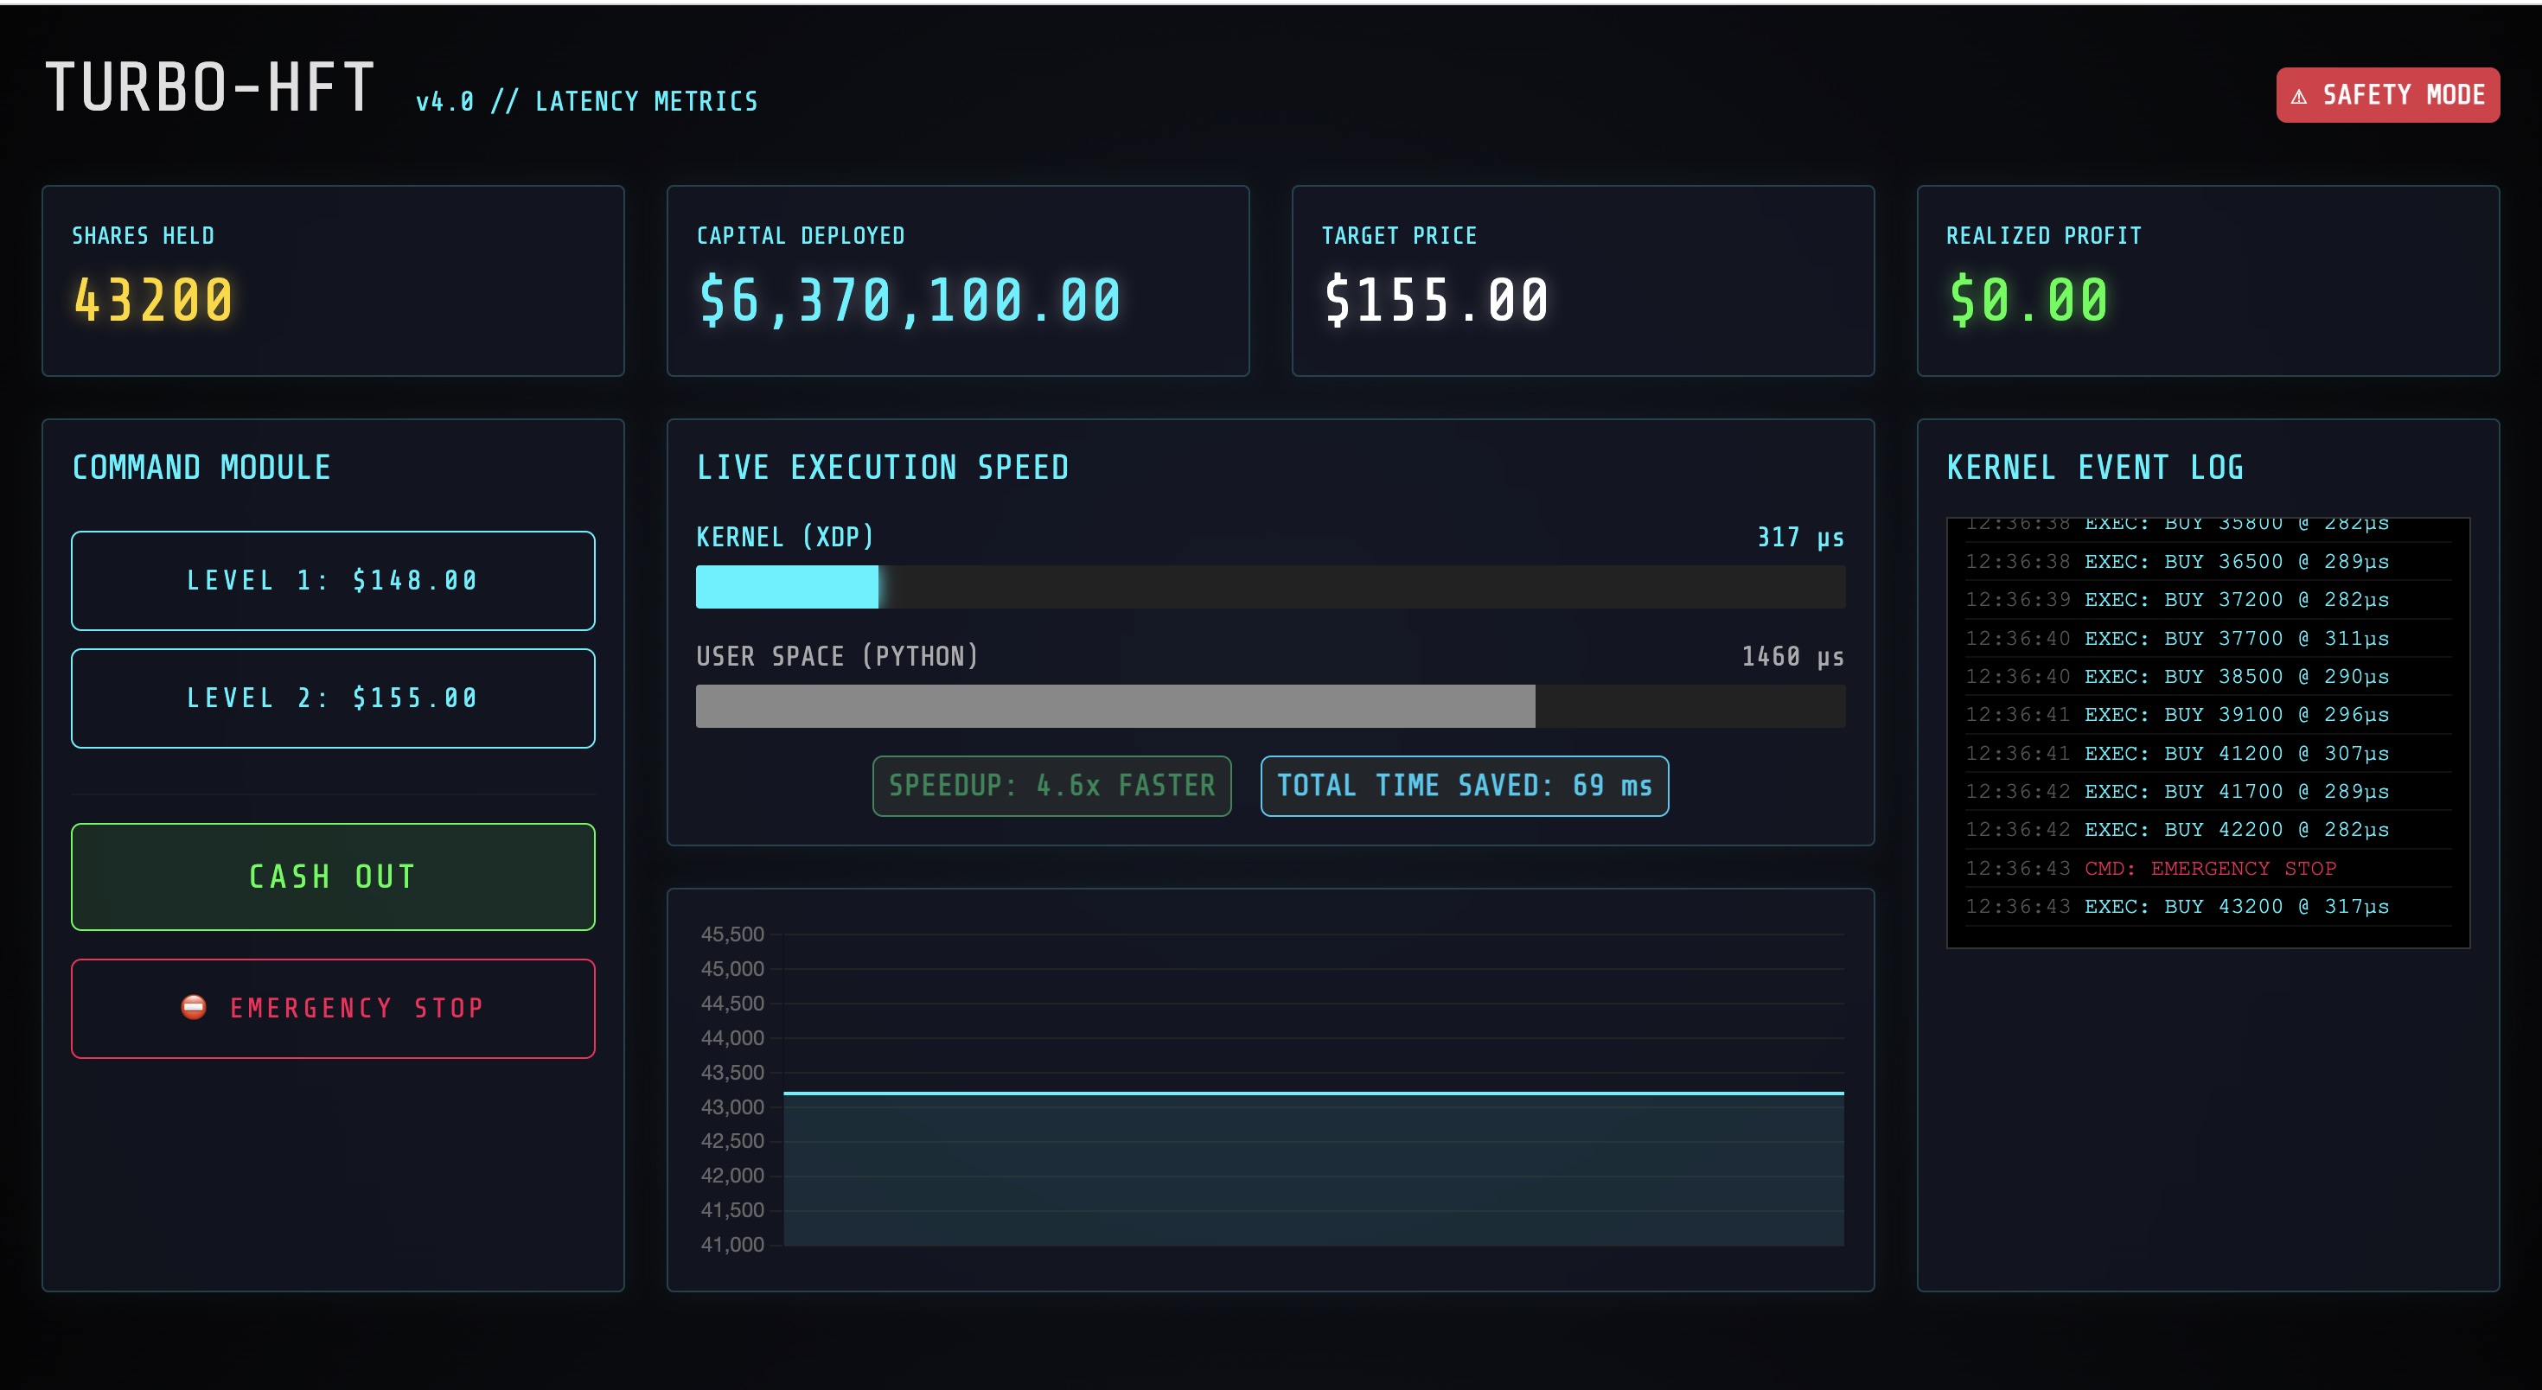Click the TURBO-HFT title logo
This screenshot has width=2542, height=1390.
tap(210, 88)
